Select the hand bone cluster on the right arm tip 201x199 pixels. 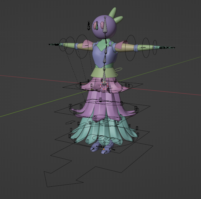click(x=167, y=48)
